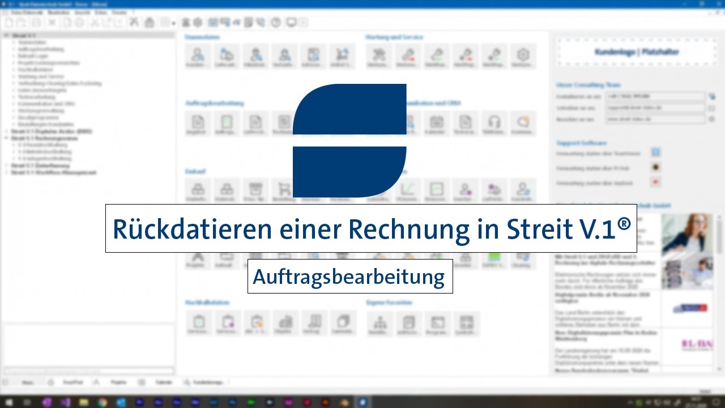Open the gear settings icon in Wartung und Service
The height and width of the screenshot is (408, 725).
(x=523, y=57)
